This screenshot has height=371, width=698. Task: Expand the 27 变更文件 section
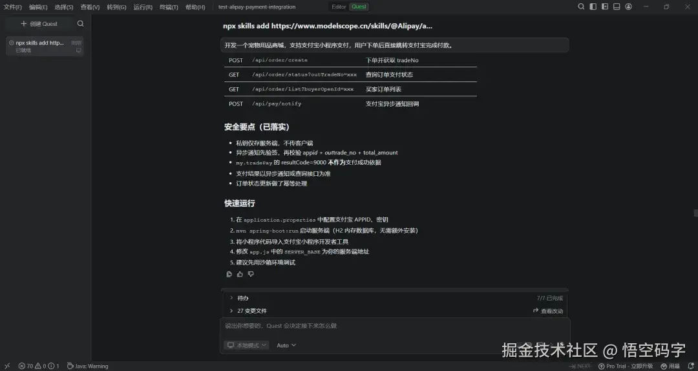tap(248, 311)
